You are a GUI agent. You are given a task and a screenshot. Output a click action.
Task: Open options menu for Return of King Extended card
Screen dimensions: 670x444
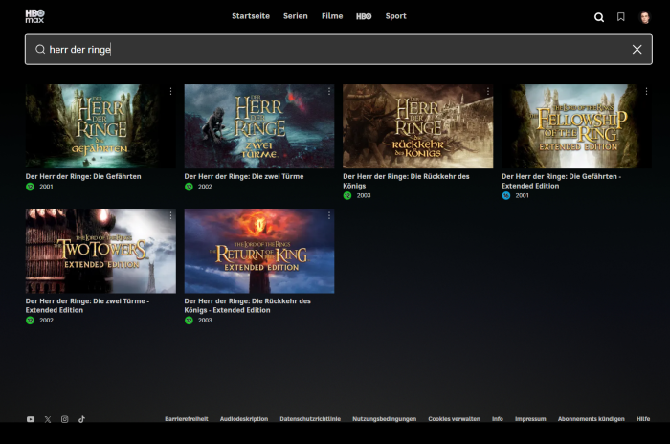click(329, 216)
